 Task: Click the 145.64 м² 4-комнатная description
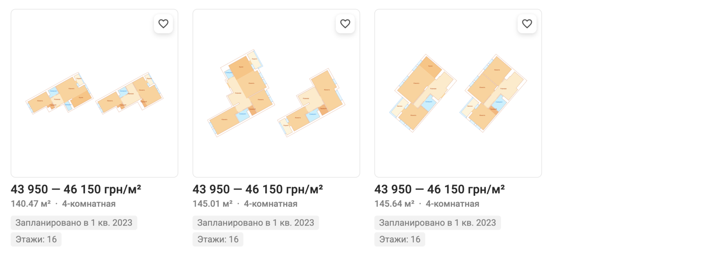pos(427,204)
